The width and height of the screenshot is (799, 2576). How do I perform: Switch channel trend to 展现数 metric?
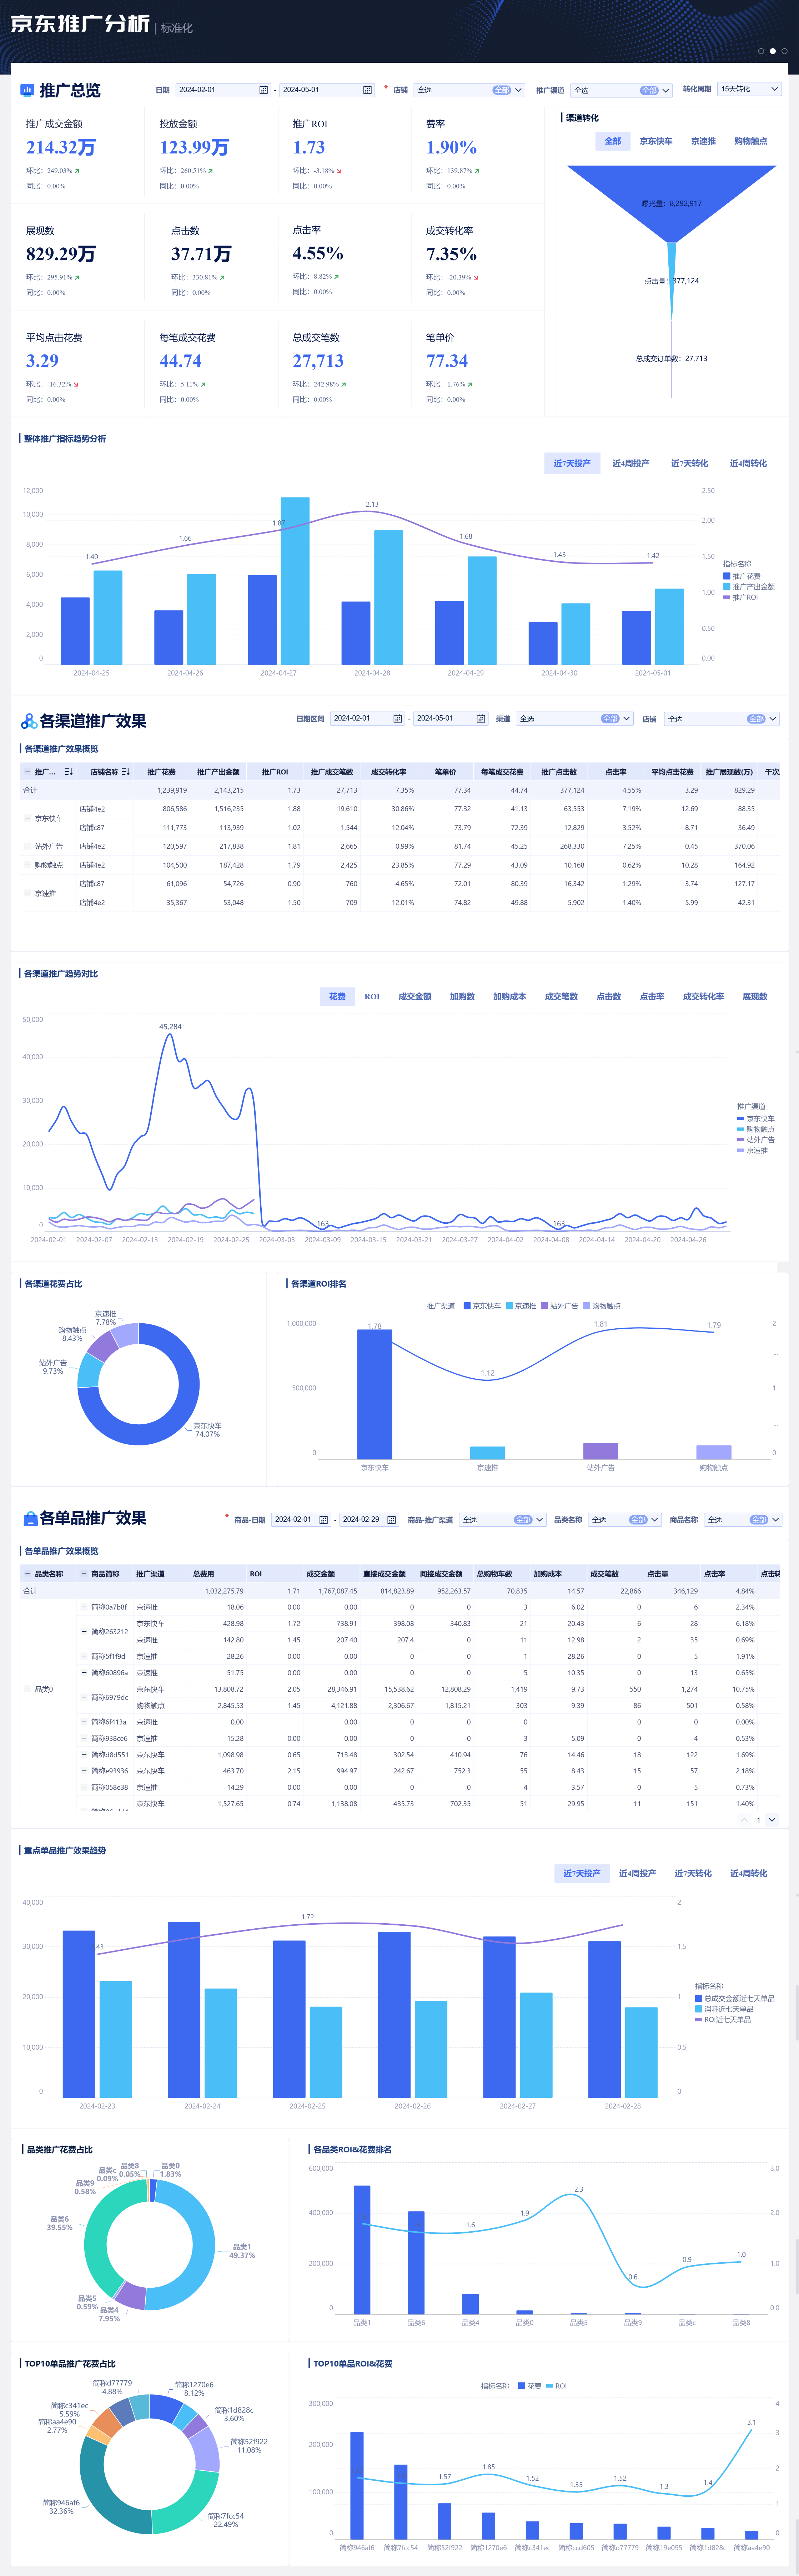click(755, 997)
